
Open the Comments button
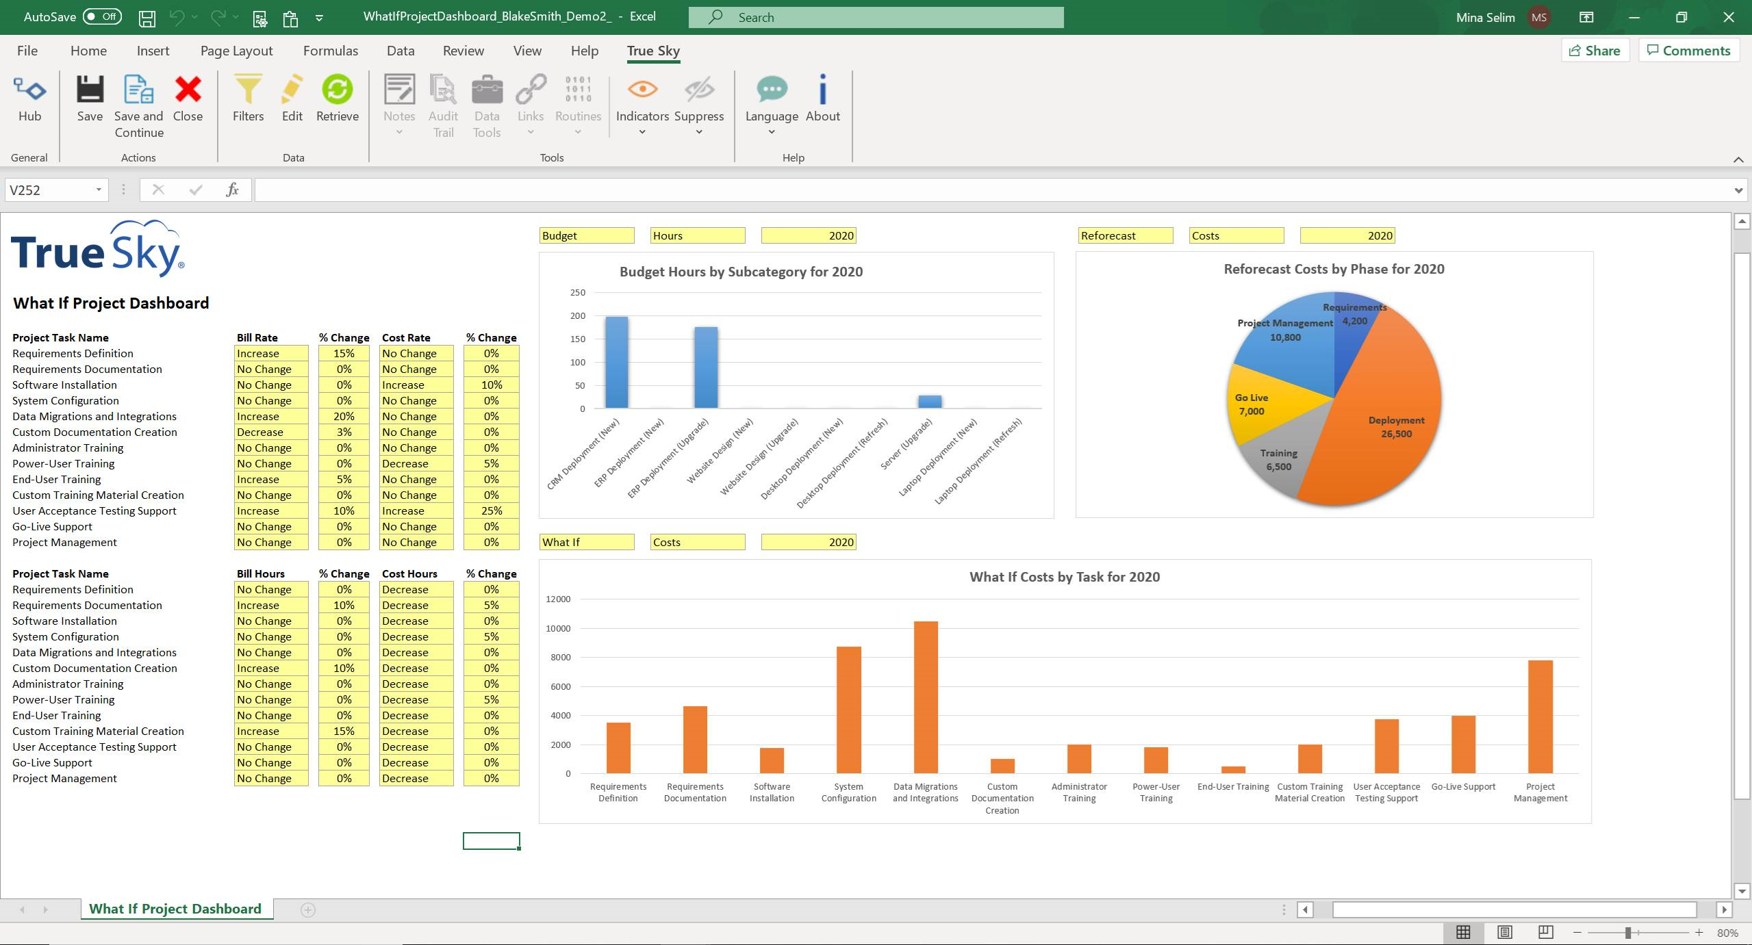[x=1688, y=51]
